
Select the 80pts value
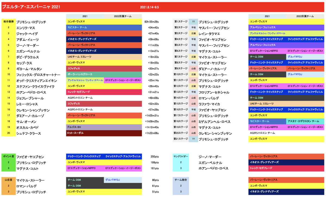pyautogui.click(x=156, y=180)
